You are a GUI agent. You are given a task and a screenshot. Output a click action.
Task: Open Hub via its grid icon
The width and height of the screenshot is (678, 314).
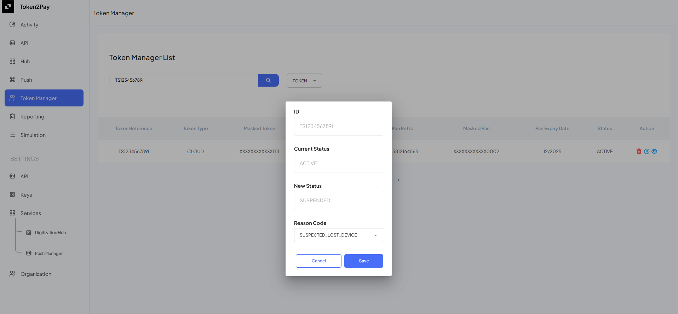(x=12, y=61)
